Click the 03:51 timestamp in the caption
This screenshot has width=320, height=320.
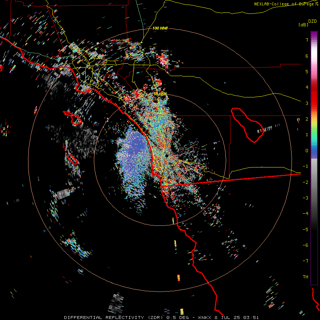(x=251, y=318)
